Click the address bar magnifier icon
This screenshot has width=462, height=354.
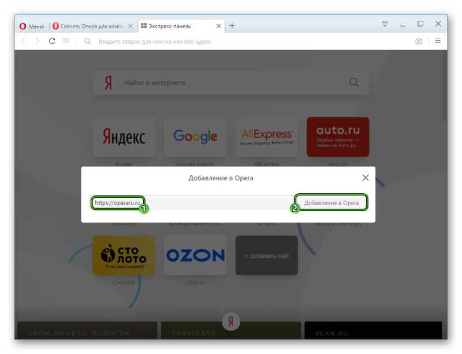tap(88, 42)
